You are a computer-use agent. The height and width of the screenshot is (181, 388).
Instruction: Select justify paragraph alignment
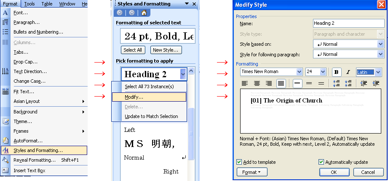click(281, 84)
